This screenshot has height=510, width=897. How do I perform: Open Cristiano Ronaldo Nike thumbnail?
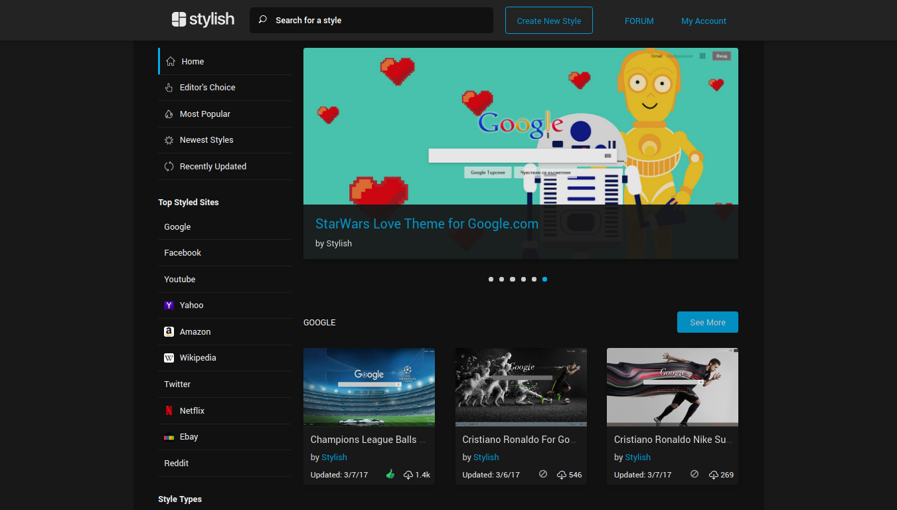(673, 387)
